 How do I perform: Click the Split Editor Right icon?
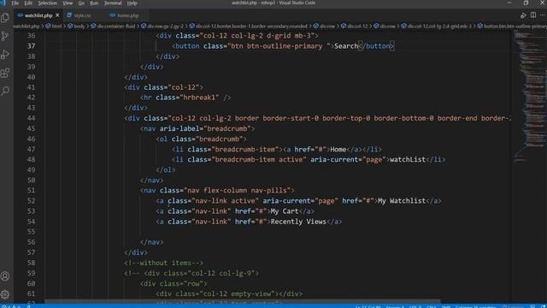533,15
